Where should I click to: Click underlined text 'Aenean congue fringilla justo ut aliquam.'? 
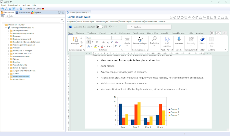(124, 72)
